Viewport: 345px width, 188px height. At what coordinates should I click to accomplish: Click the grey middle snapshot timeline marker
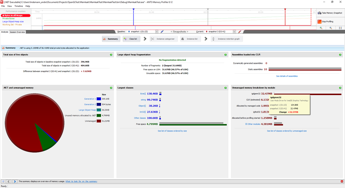(x=208, y=9)
